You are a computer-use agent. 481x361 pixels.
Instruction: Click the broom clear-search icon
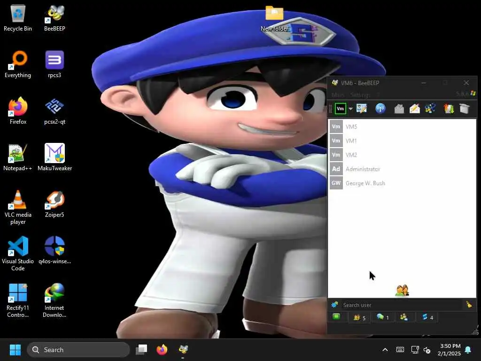[x=469, y=305]
